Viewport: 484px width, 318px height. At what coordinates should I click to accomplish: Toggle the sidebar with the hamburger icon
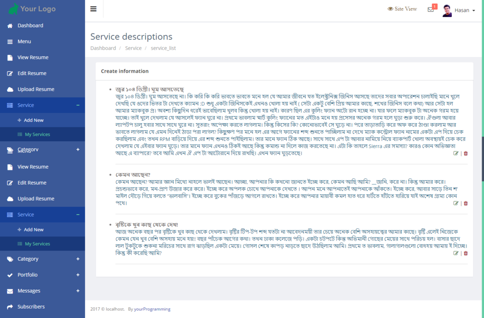point(93,9)
